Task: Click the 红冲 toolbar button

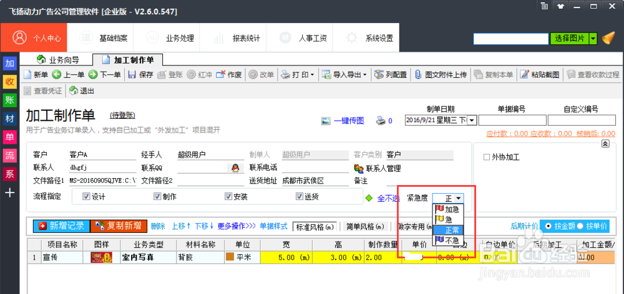Action: 199,74
